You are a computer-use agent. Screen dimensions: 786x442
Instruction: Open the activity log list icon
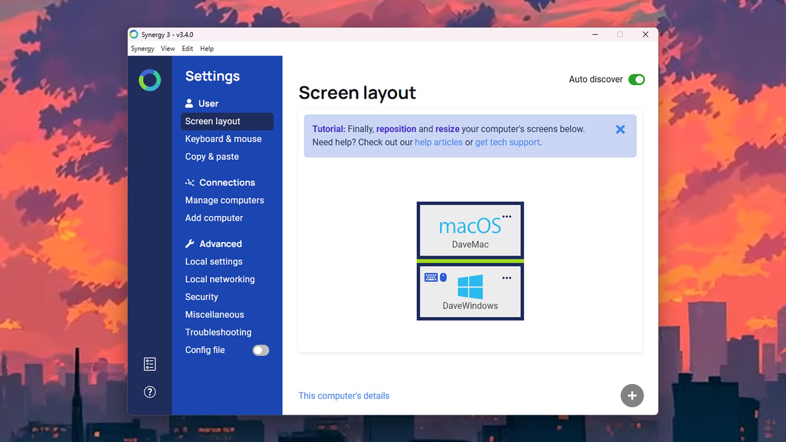point(150,364)
